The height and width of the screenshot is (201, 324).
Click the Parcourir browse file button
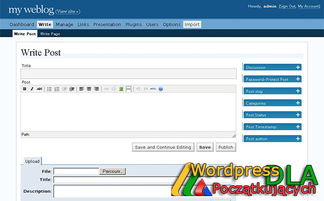click(x=113, y=171)
